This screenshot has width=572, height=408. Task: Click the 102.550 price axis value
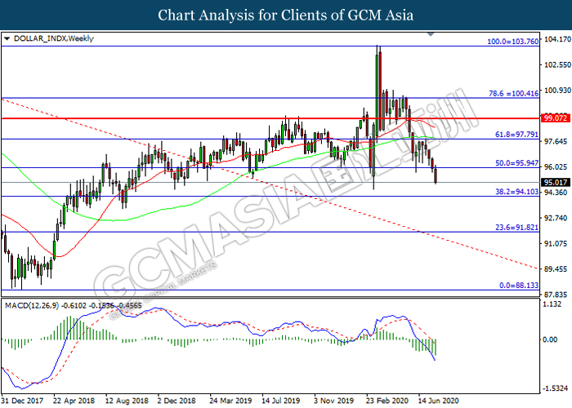tap(556, 64)
